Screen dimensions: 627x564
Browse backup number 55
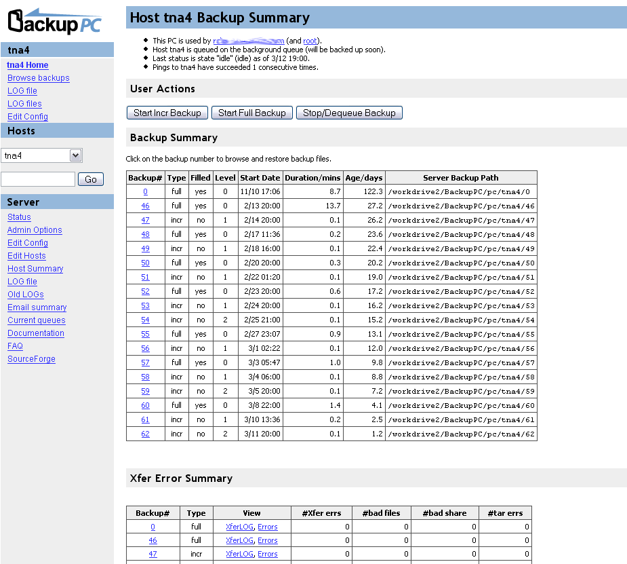pos(145,334)
